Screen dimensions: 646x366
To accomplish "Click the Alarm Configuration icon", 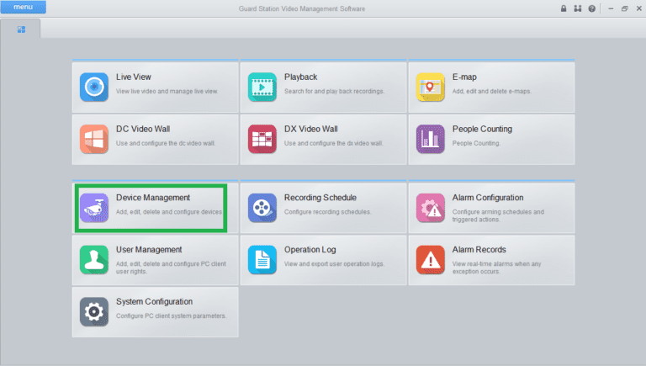I will tap(431, 208).
